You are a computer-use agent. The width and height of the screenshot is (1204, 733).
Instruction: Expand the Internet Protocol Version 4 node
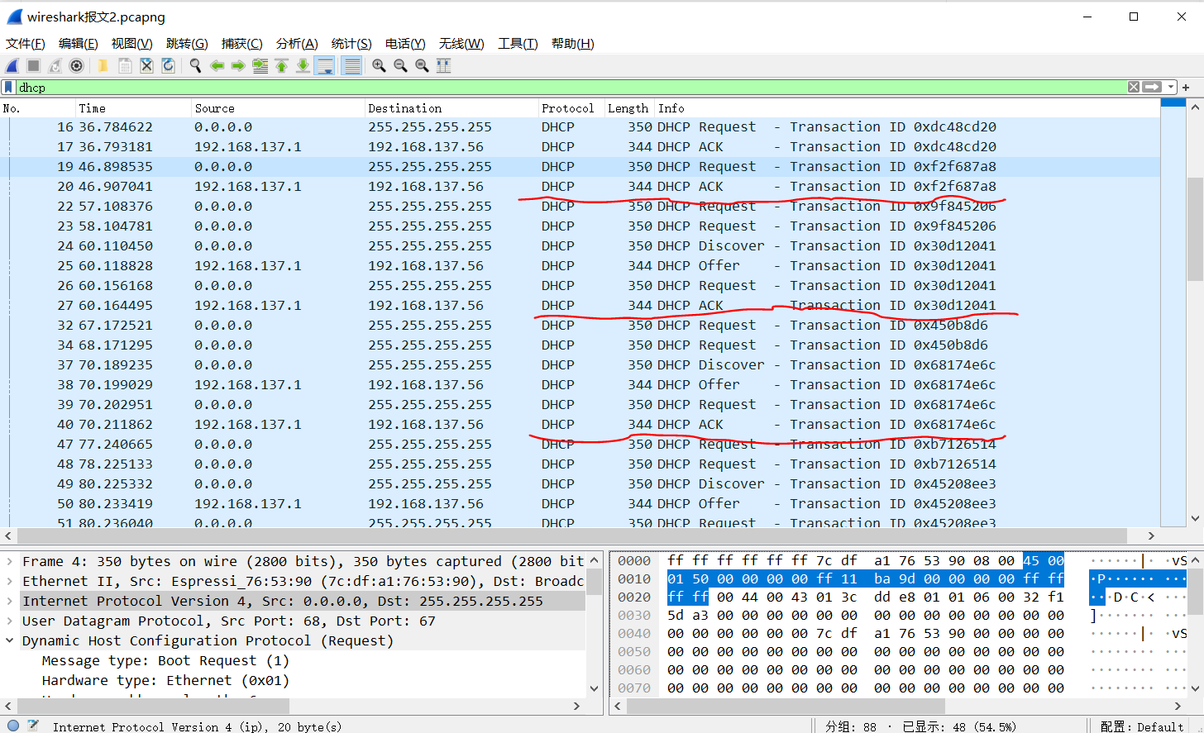tap(9, 601)
